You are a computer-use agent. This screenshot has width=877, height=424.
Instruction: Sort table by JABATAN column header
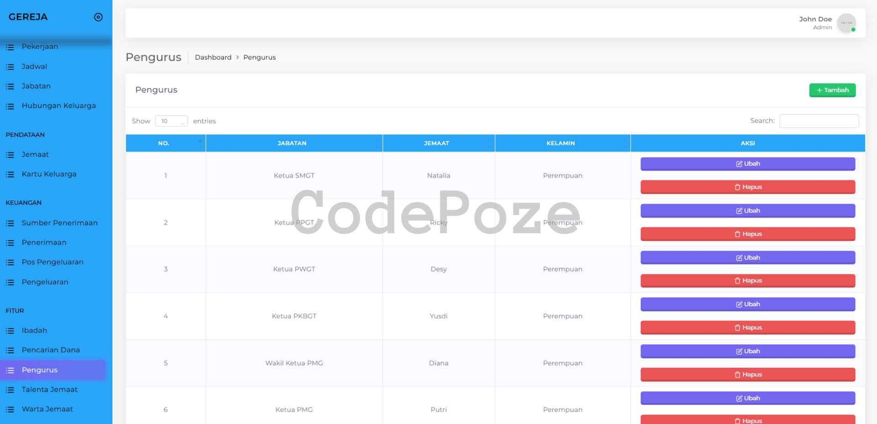[x=292, y=143]
